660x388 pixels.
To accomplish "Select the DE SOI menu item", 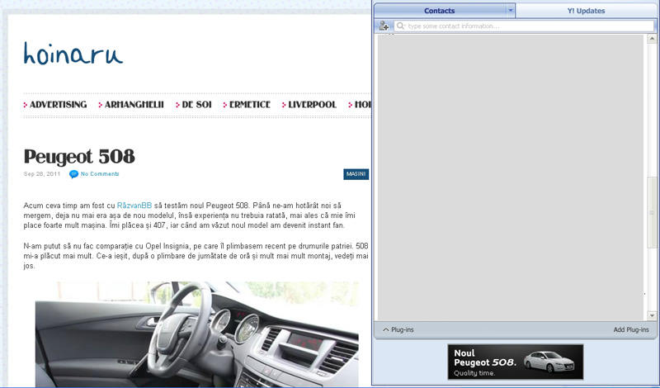I will click(x=196, y=105).
